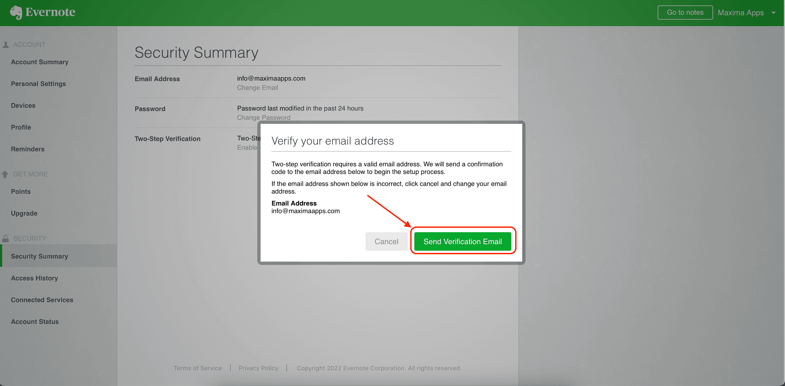
Task: Select Reminders in the sidebar
Action: [28, 149]
